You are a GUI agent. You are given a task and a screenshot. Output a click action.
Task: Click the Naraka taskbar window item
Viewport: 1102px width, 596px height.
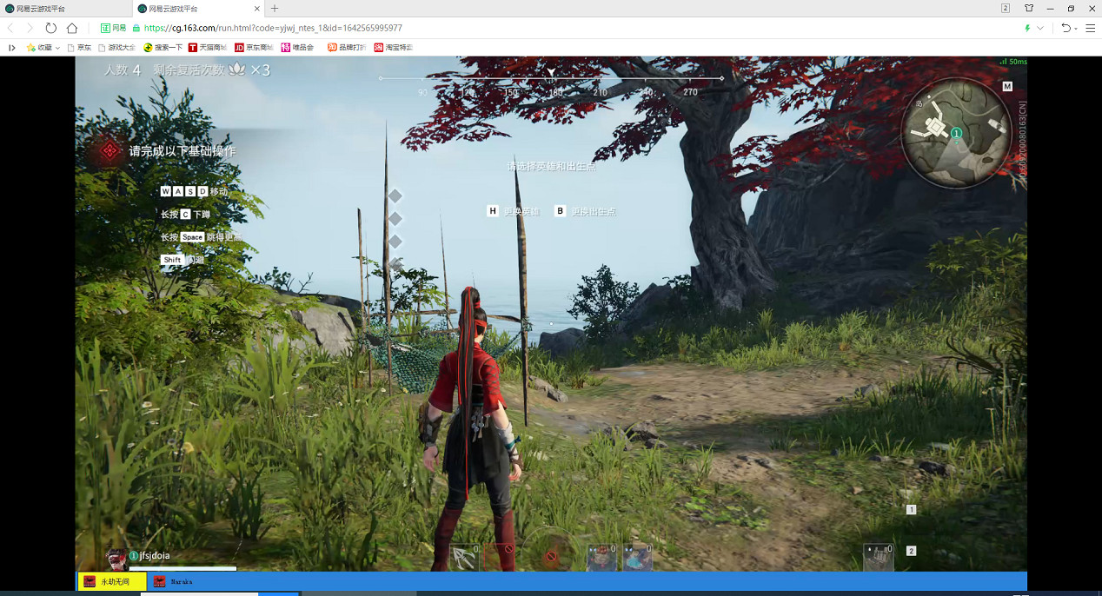click(178, 581)
